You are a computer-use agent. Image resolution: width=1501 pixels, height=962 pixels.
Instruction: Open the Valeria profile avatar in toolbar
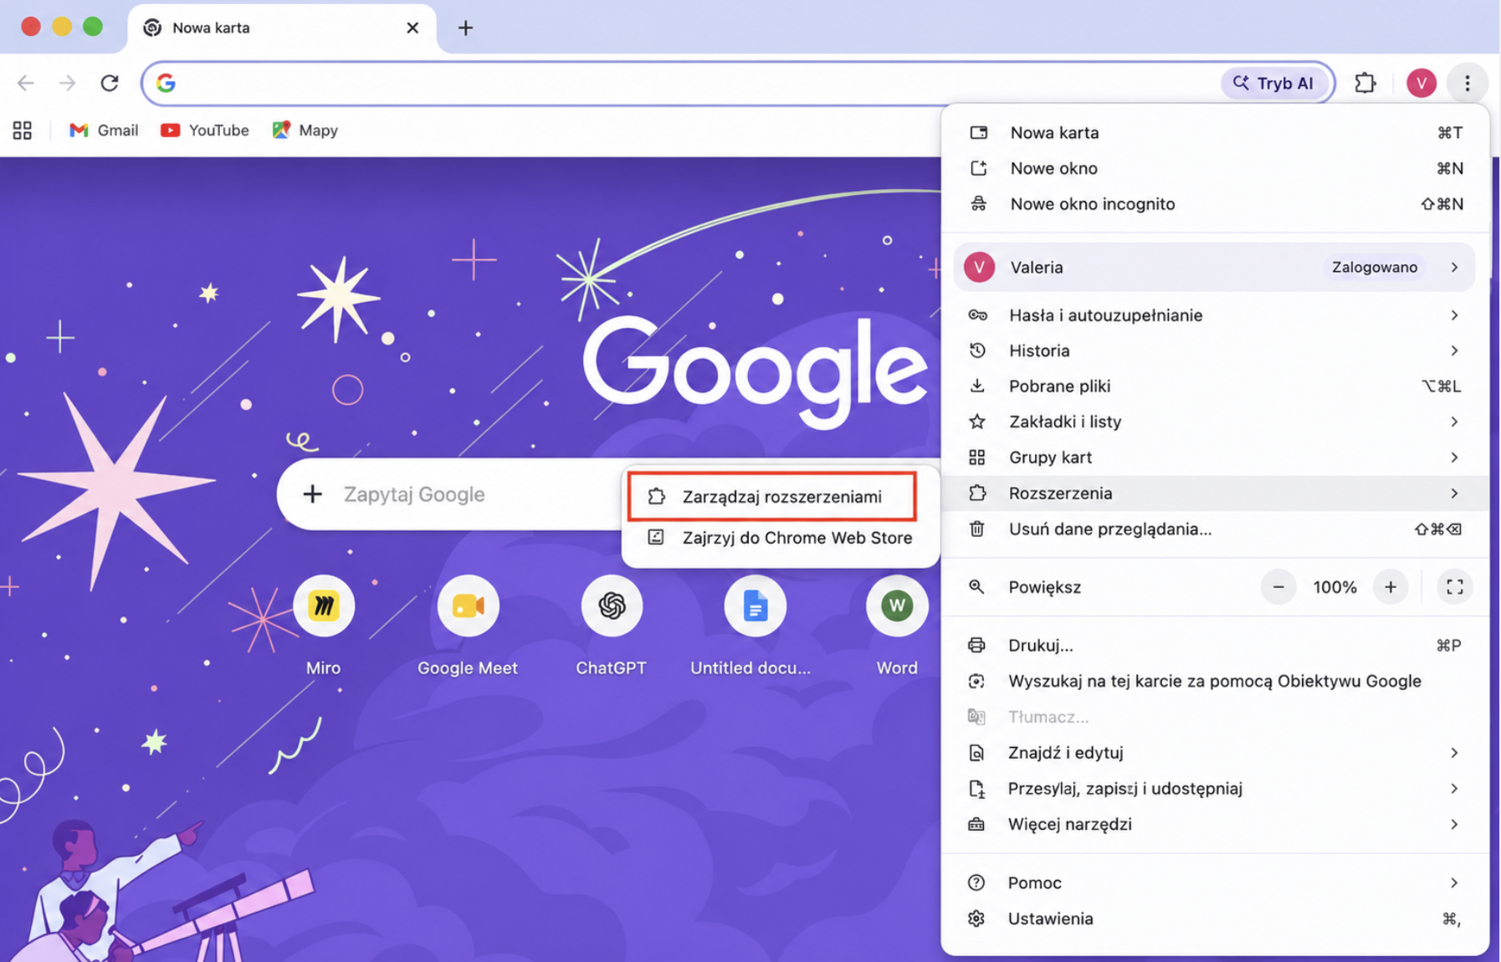point(1421,83)
